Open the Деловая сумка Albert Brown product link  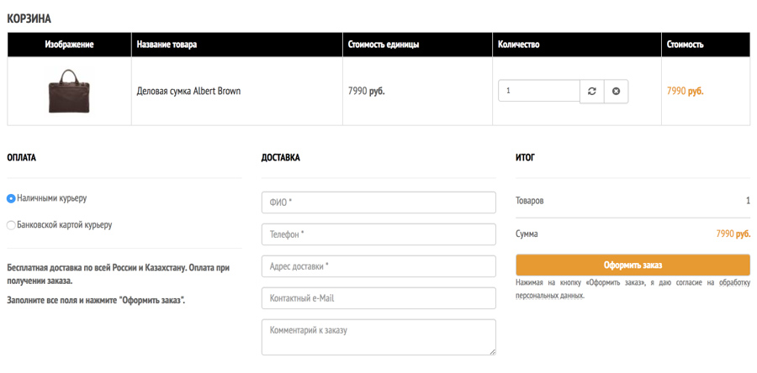coord(188,91)
